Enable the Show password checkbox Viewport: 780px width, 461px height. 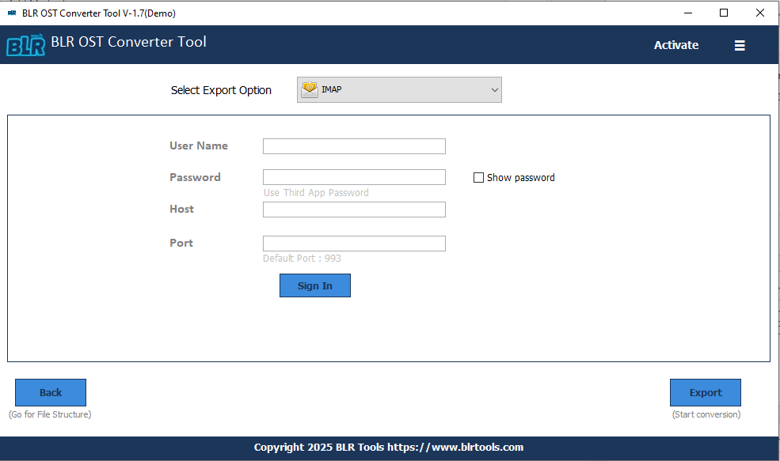point(478,177)
